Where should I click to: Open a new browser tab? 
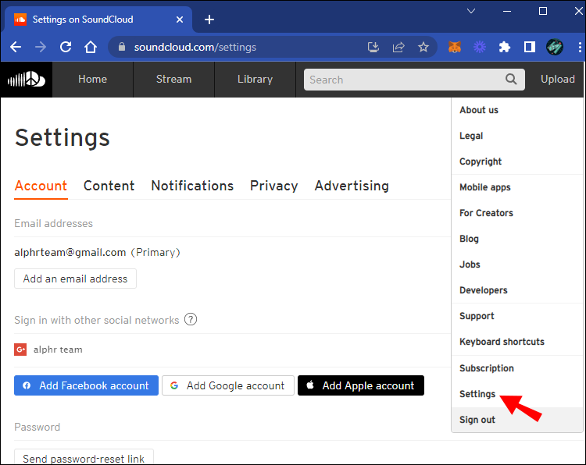(209, 20)
